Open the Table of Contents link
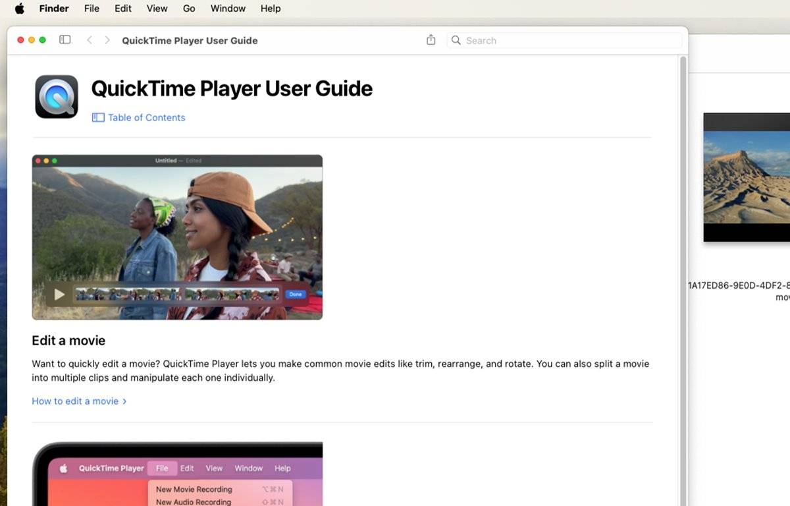The image size is (790, 506). point(146,117)
